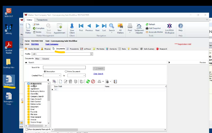Click the filing cabinet archive icon
The height and width of the screenshot is (133, 212).
pyautogui.click(x=76, y=82)
